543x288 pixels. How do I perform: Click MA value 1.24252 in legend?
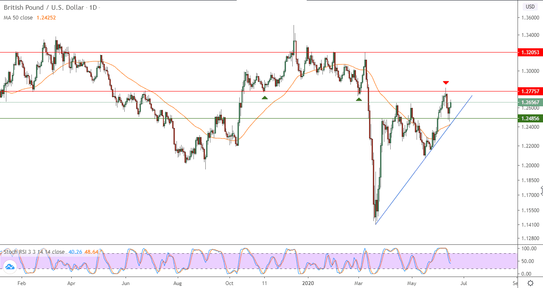[46, 18]
